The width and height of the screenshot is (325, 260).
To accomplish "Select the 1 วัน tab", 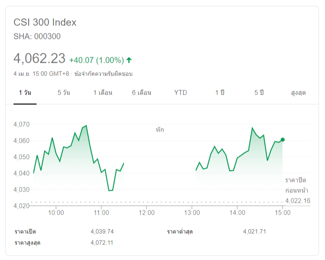I will 25,93.
